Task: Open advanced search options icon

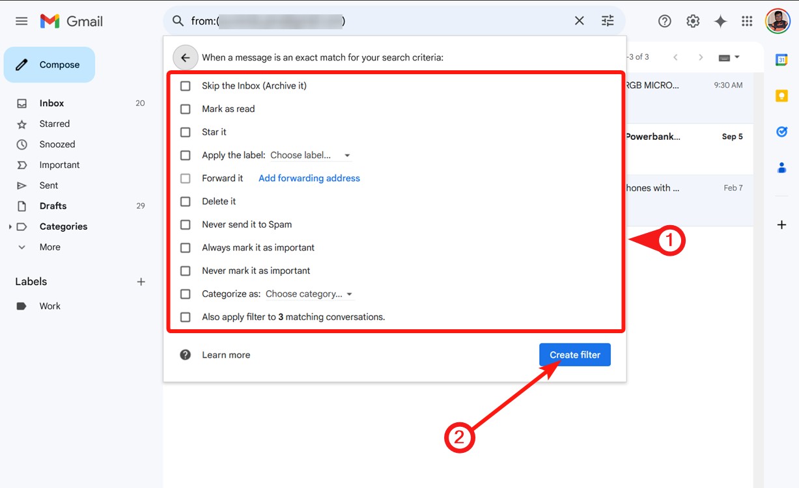Action: 608,20
